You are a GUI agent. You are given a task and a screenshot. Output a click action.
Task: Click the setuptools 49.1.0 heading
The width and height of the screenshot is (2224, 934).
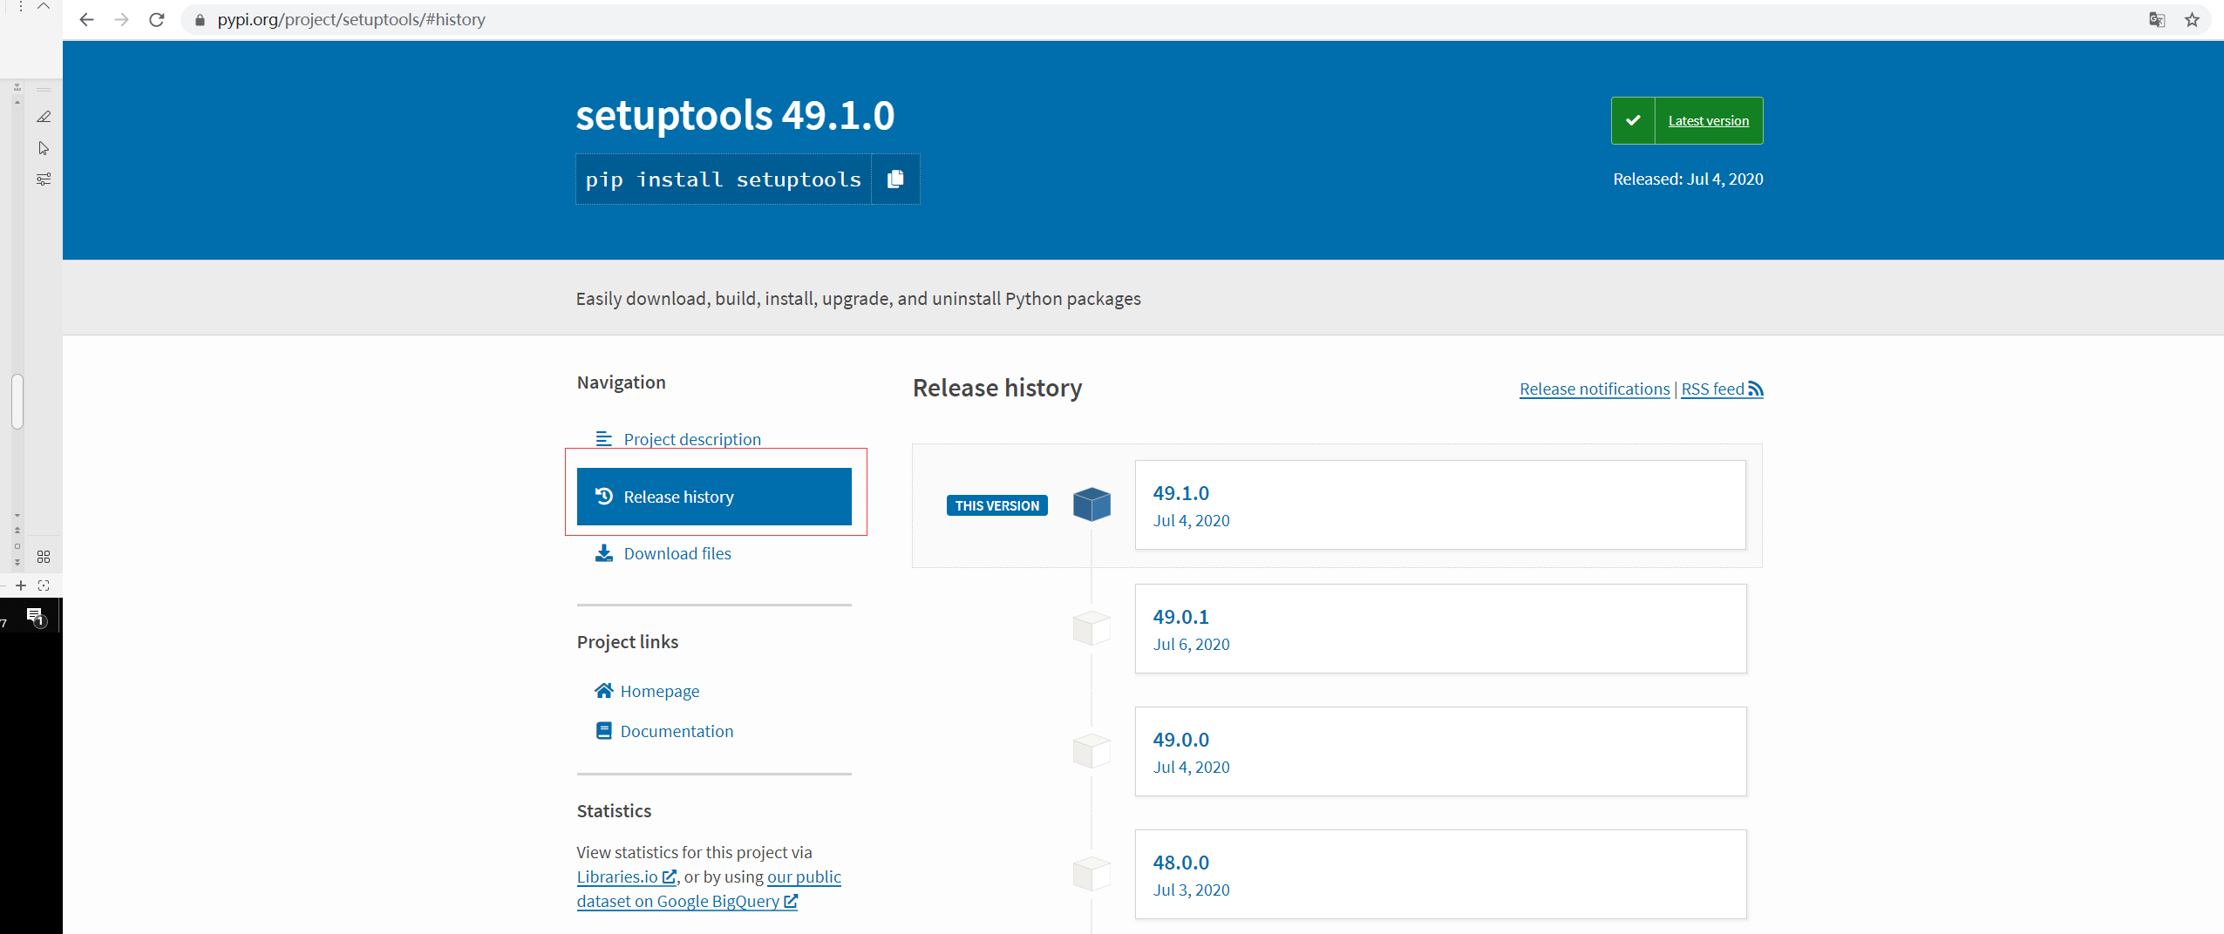[x=735, y=115]
